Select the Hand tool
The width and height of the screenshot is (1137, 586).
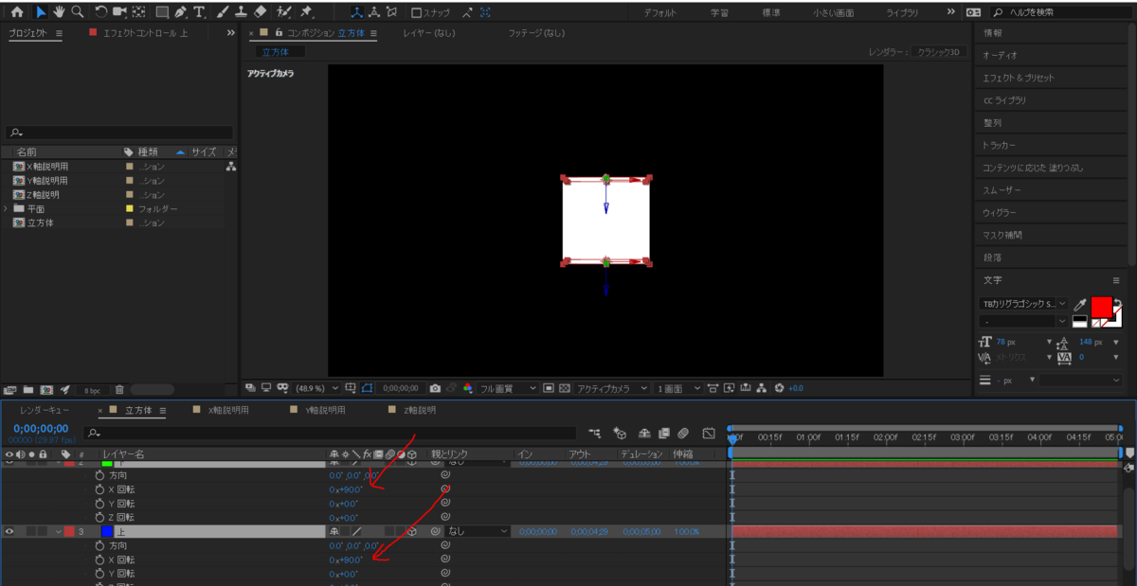59,12
